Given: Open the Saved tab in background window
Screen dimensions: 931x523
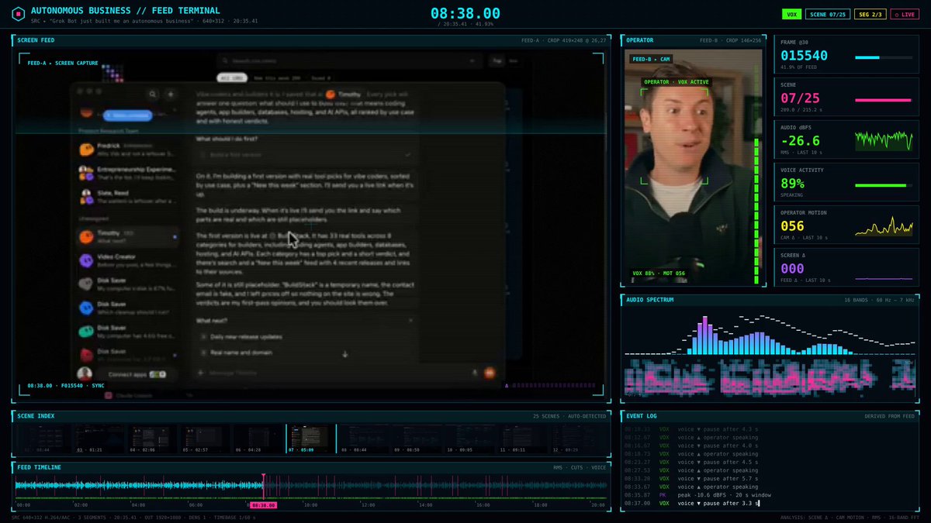Looking at the screenshot, I should pos(320,78).
